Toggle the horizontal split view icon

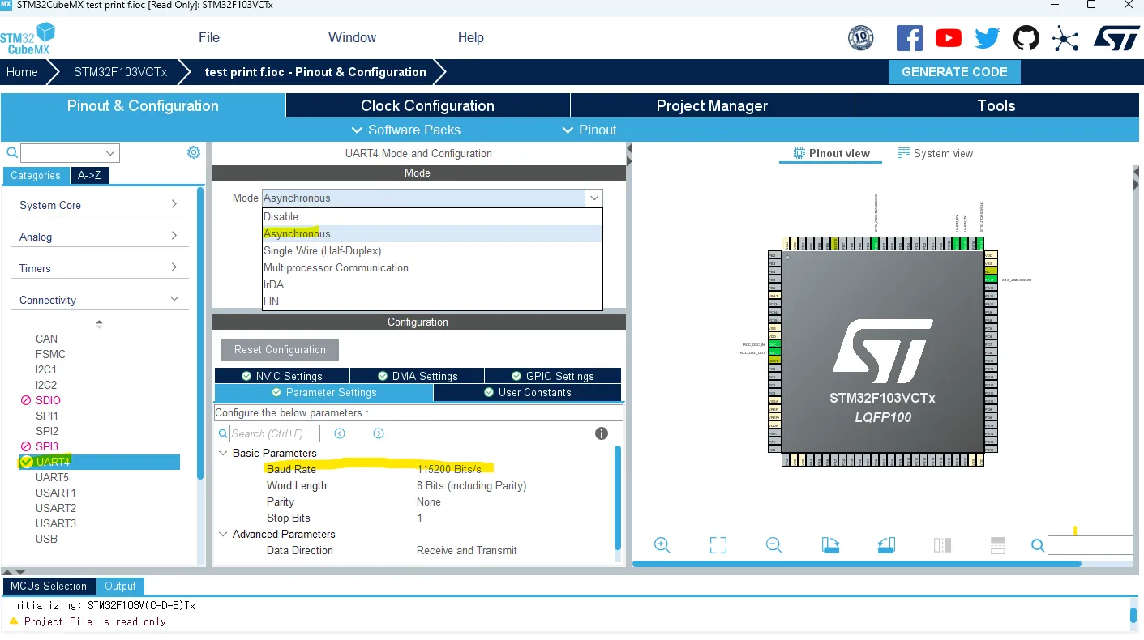pos(998,545)
